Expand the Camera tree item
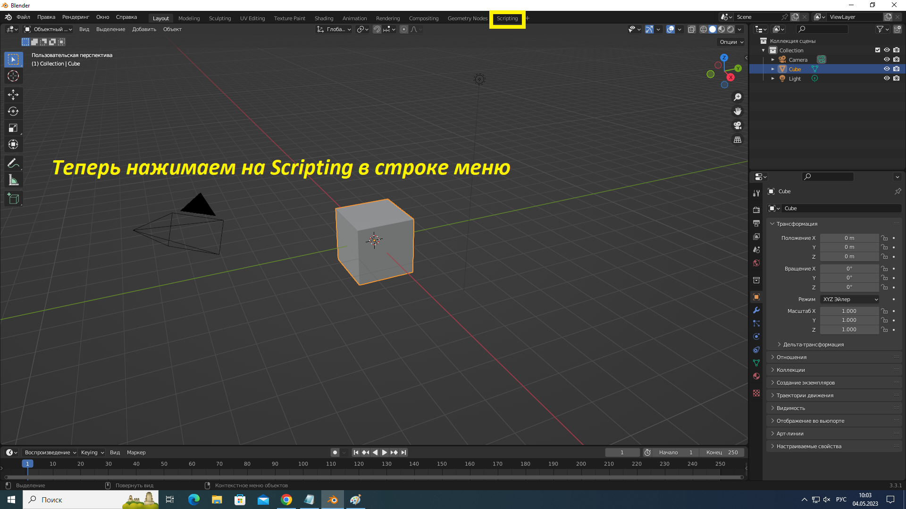This screenshot has height=509, width=906. click(x=772, y=60)
